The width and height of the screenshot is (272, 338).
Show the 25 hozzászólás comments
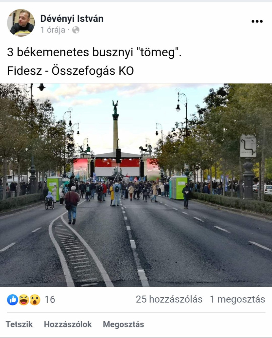pos(169,299)
